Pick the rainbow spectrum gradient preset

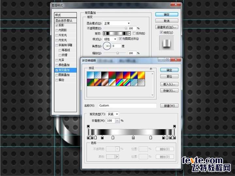click(x=119, y=83)
